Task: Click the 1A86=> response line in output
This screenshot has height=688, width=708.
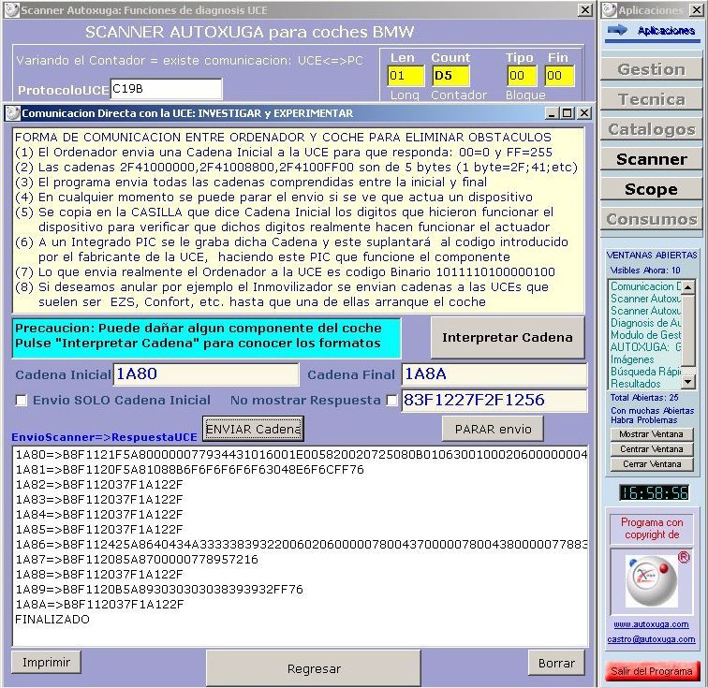Action: click(x=301, y=545)
